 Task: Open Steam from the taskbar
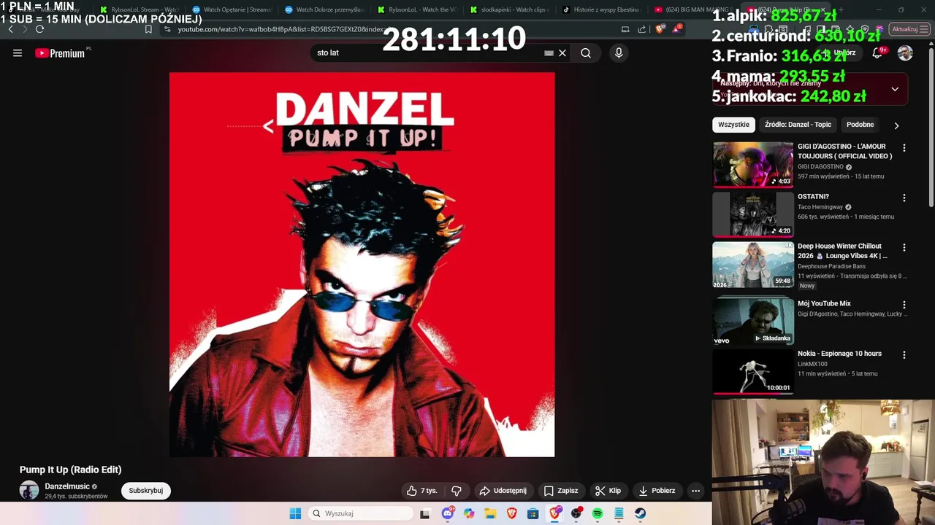(640, 513)
